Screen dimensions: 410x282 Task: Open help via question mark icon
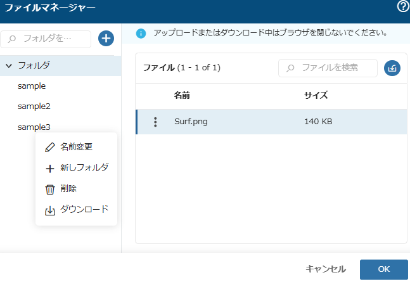[403, 6]
